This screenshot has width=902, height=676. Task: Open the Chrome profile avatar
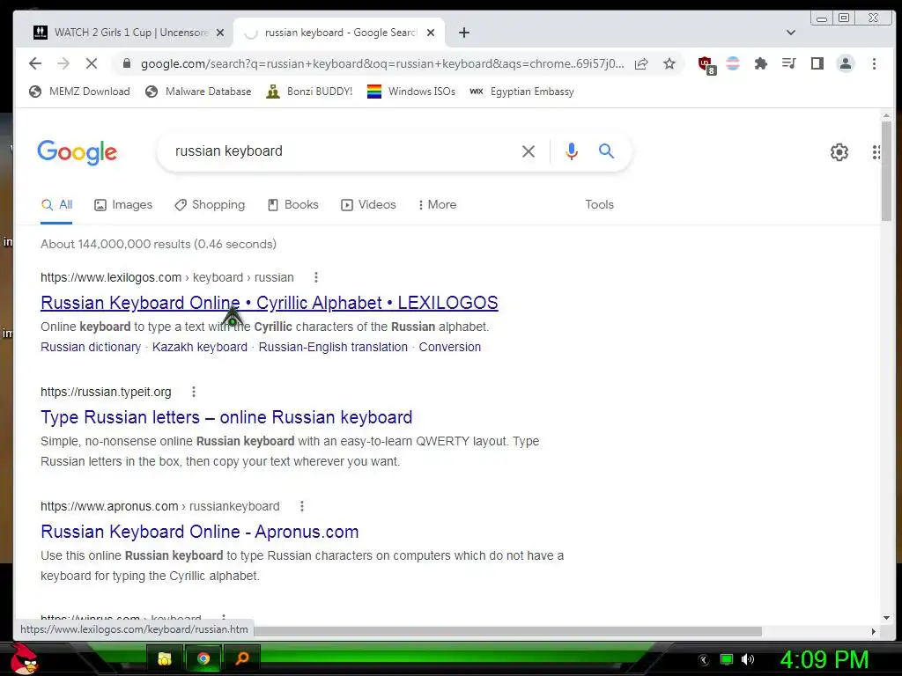845,63
